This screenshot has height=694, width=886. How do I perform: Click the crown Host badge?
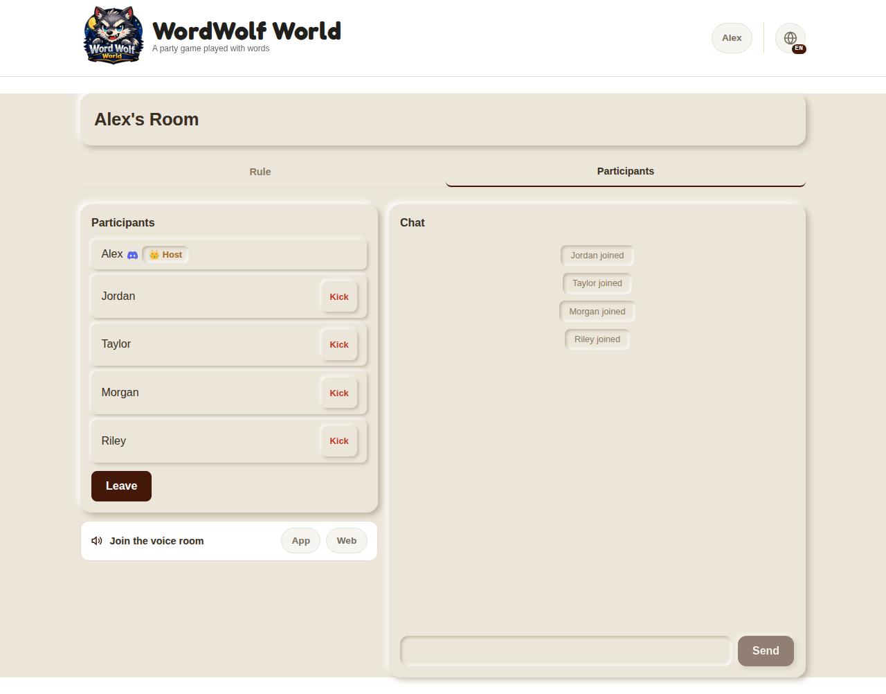pos(166,255)
